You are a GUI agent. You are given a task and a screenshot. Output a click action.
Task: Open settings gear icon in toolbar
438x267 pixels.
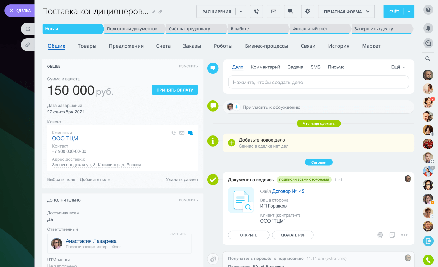click(x=308, y=12)
